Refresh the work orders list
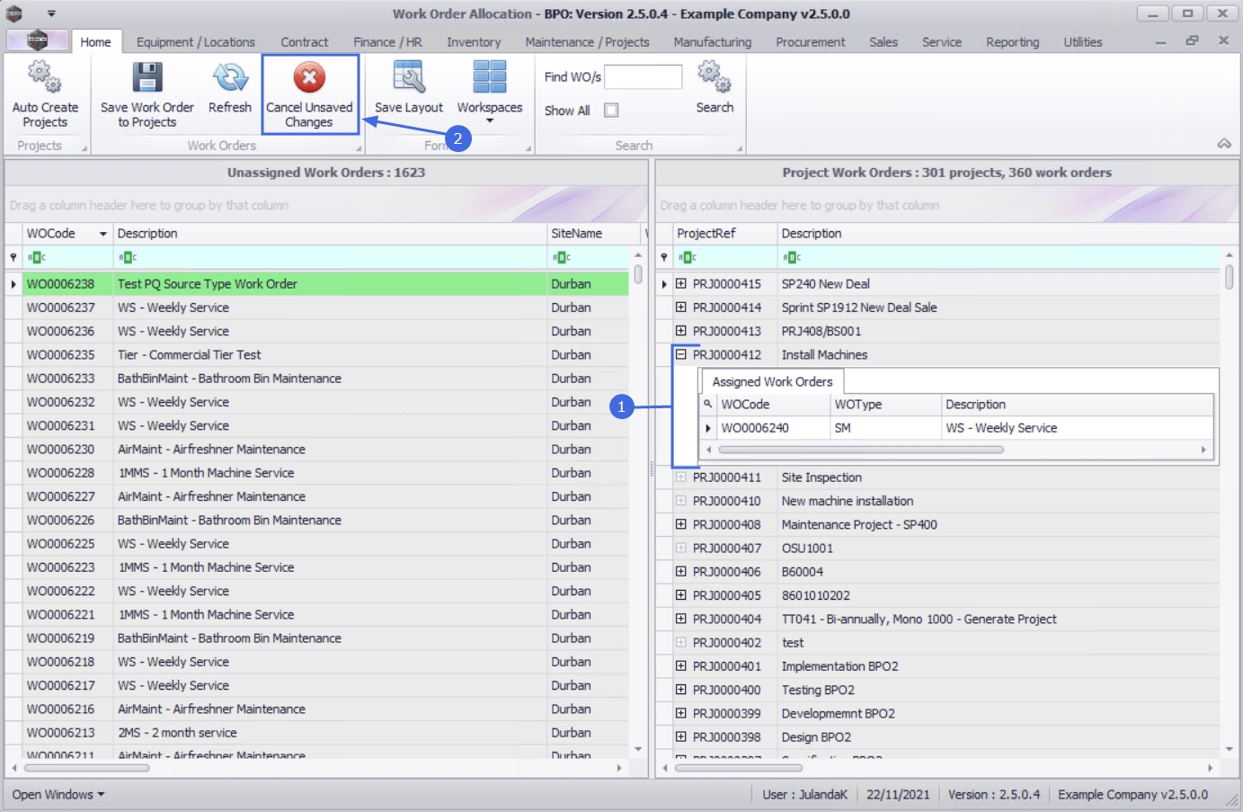Image resolution: width=1243 pixels, height=812 pixels. (x=230, y=88)
